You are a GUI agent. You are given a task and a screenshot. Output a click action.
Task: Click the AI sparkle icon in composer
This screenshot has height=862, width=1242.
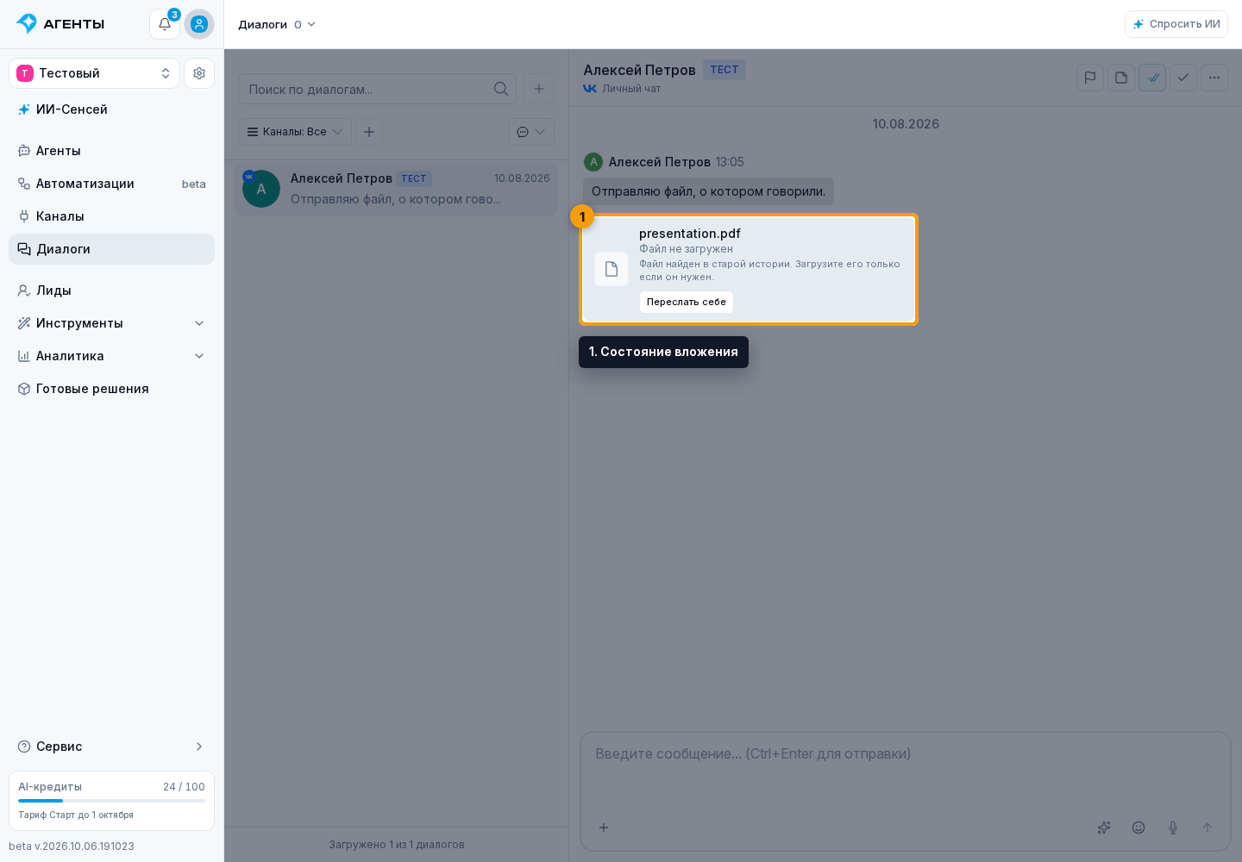point(1104,828)
